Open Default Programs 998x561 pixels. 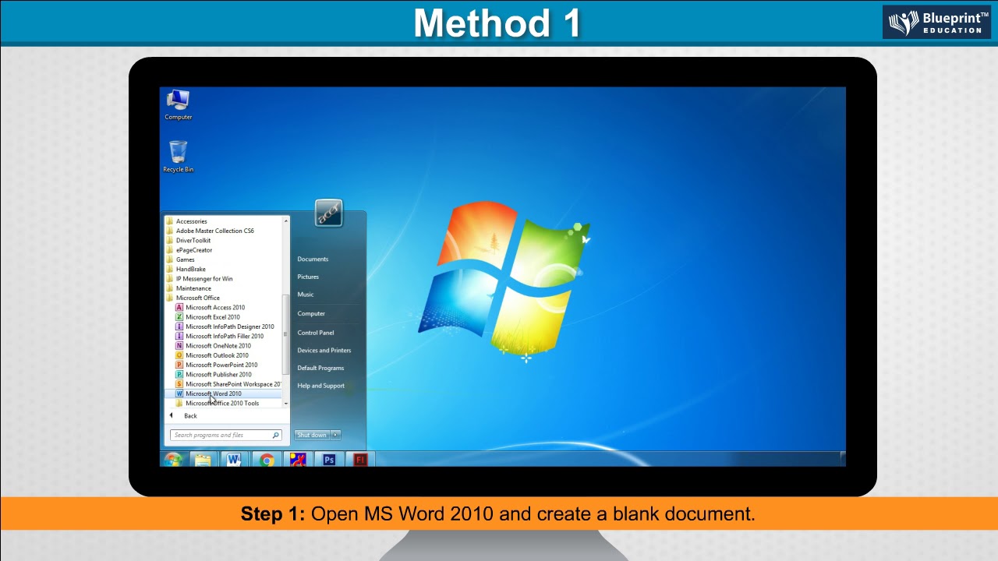(320, 368)
